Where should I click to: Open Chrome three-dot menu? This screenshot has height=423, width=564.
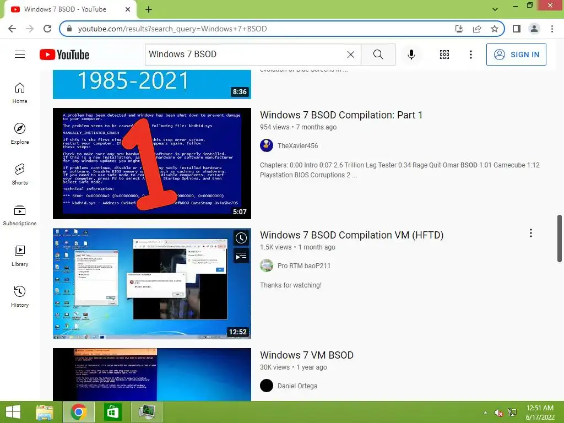click(552, 29)
